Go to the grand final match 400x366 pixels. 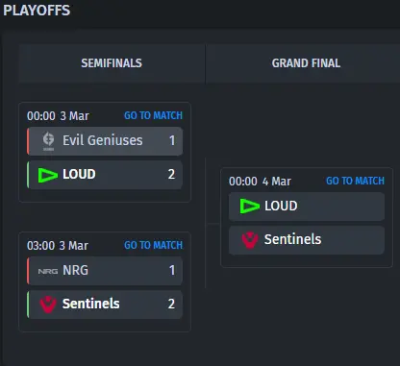355,181
